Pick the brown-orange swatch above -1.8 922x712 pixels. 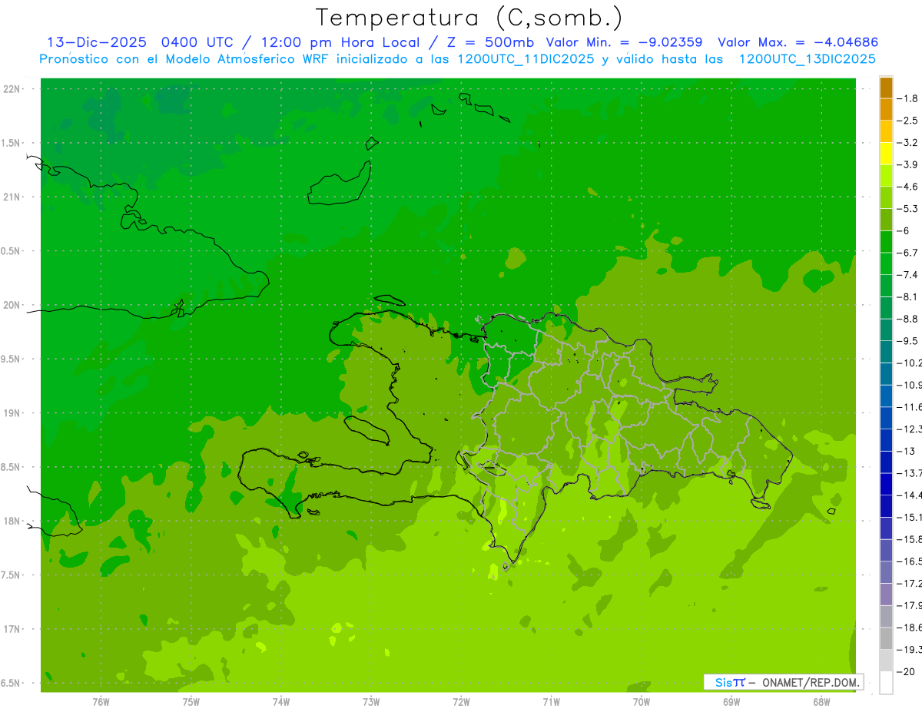point(886,88)
